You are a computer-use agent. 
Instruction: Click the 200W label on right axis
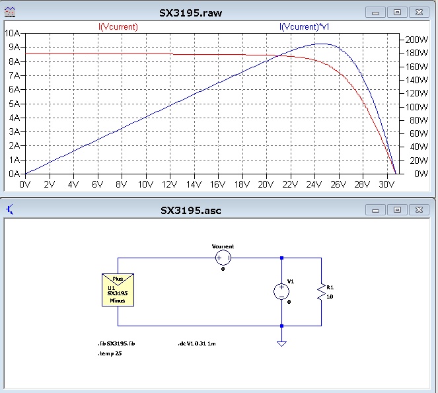click(416, 40)
